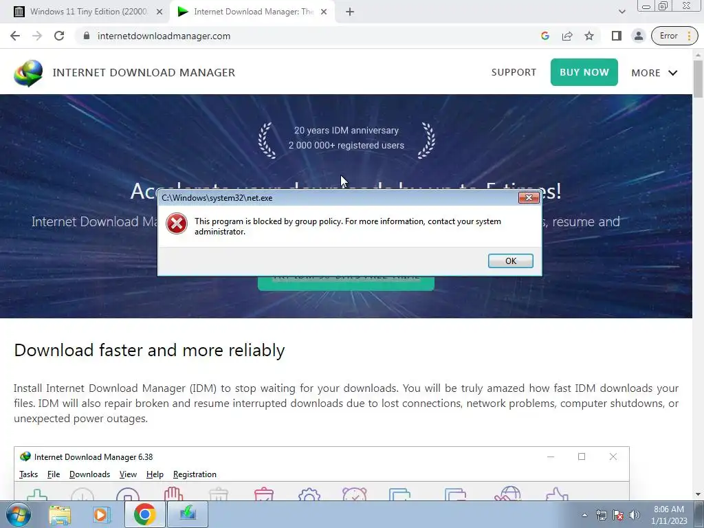Open the SUPPORT link
The width and height of the screenshot is (704, 528).
[x=514, y=72]
